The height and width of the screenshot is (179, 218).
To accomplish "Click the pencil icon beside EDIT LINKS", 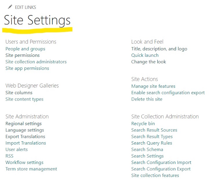I will coord(10,7).
